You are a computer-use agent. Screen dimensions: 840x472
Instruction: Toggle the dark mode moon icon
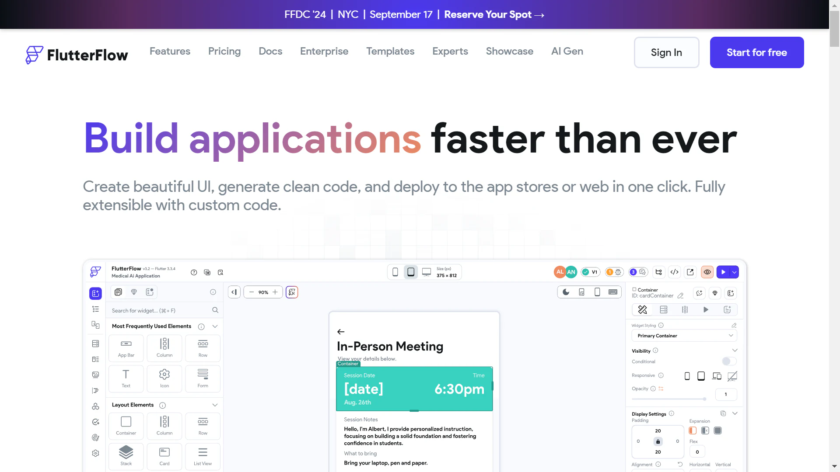coord(566,292)
